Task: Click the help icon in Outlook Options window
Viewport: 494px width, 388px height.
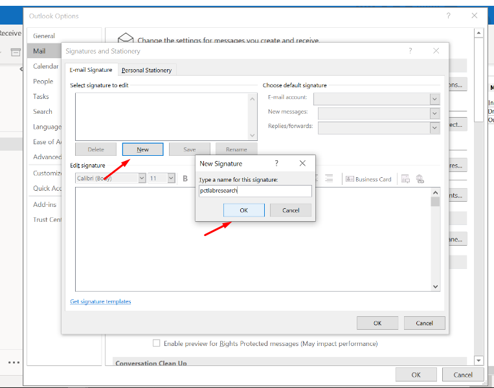Action: pyautogui.click(x=448, y=16)
